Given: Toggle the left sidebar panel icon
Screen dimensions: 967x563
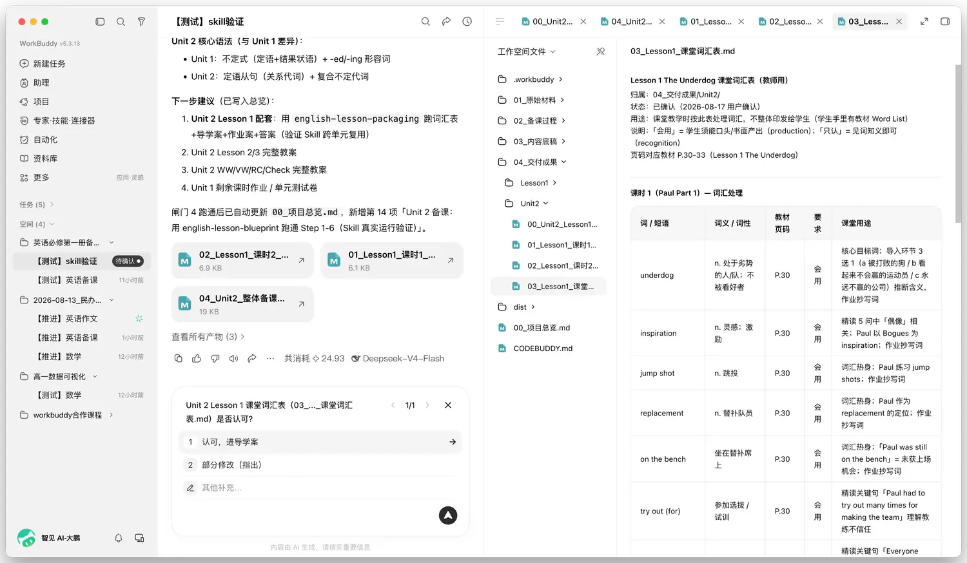Looking at the screenshot, I should click(100, 21).
